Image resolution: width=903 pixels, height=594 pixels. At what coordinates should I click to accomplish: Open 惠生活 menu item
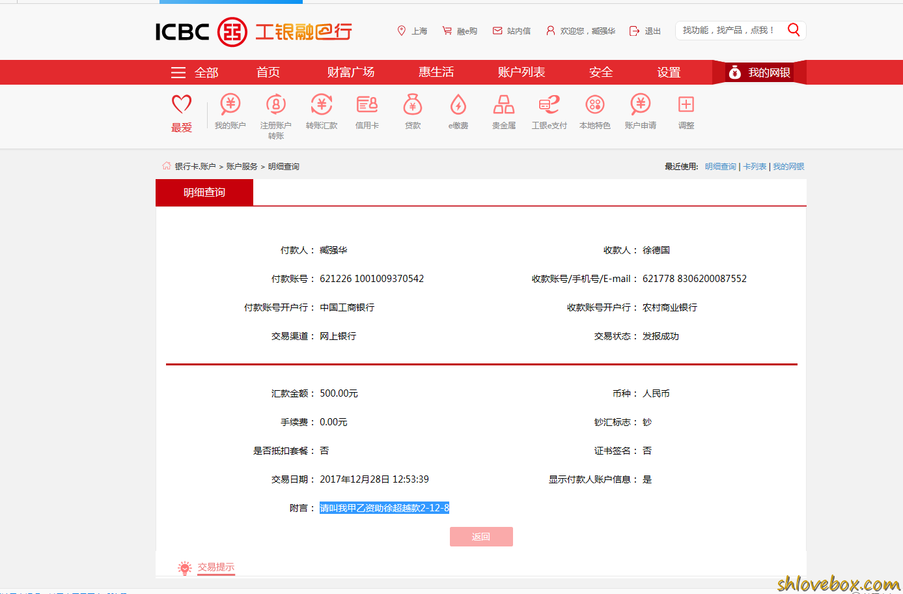pos(436,72)
